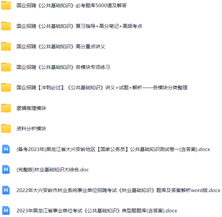Click the folder icon for 复习指导+高分笔记+高频考点
Image resolution: width=222 pixels, height=217 pixels.
[x=6, y=26]
